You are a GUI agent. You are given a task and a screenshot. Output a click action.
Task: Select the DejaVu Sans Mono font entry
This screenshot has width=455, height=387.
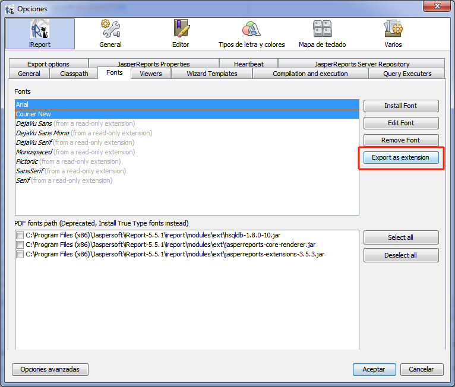coord(187,134)
